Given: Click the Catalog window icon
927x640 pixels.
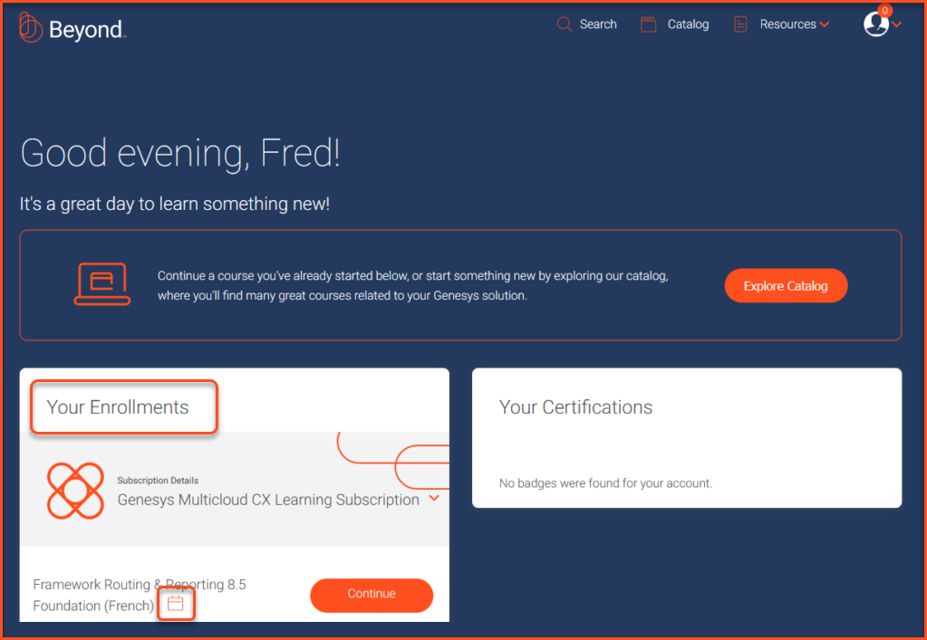Looking at the screenshot, I should pos(648,24).
